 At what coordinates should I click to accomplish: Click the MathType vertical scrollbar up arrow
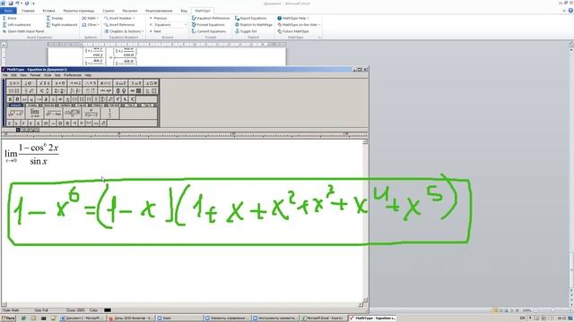pos(365,142)
